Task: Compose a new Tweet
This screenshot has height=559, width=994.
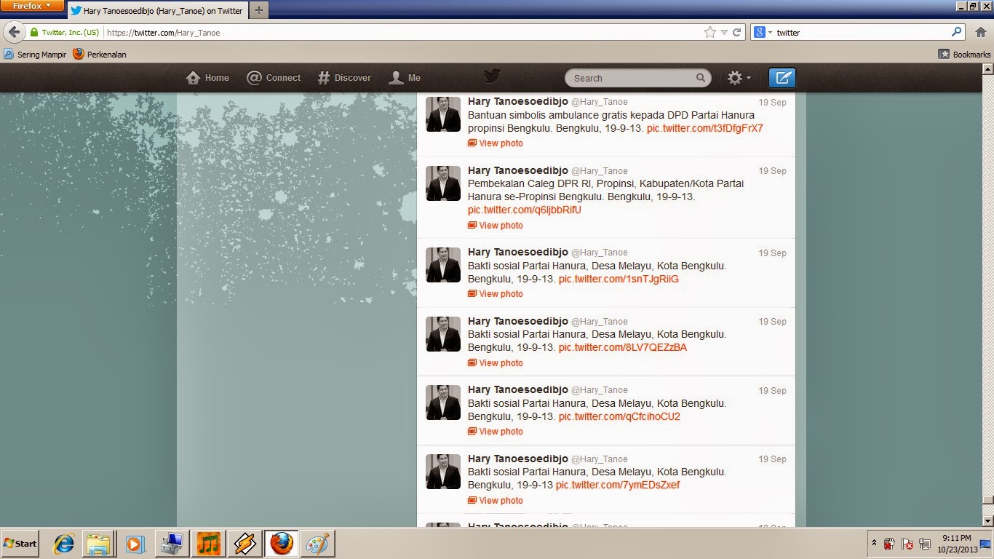Action: click(x=782, y=78)
